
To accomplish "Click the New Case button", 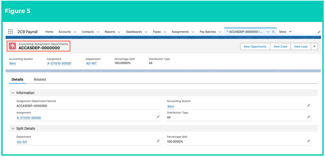I will pyautogui.click(x=280, y=46).
